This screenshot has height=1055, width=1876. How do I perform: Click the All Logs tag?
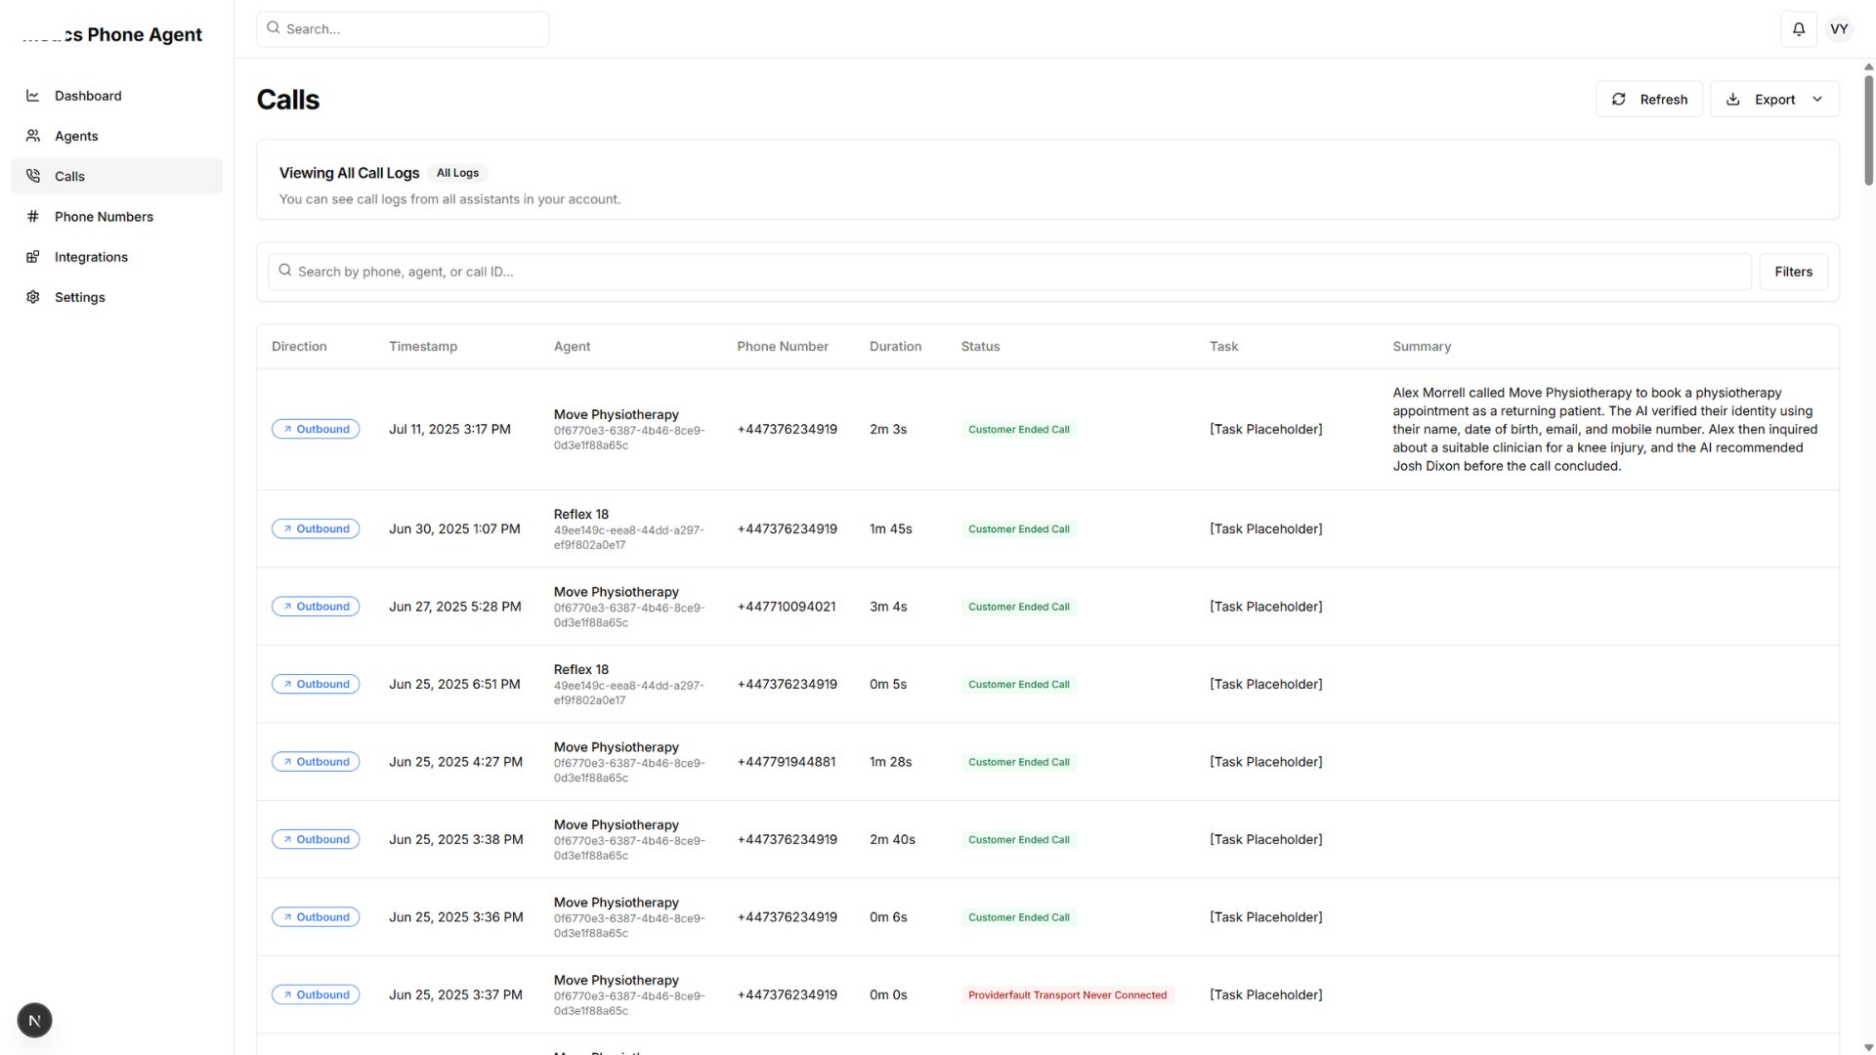coord(457,173)
